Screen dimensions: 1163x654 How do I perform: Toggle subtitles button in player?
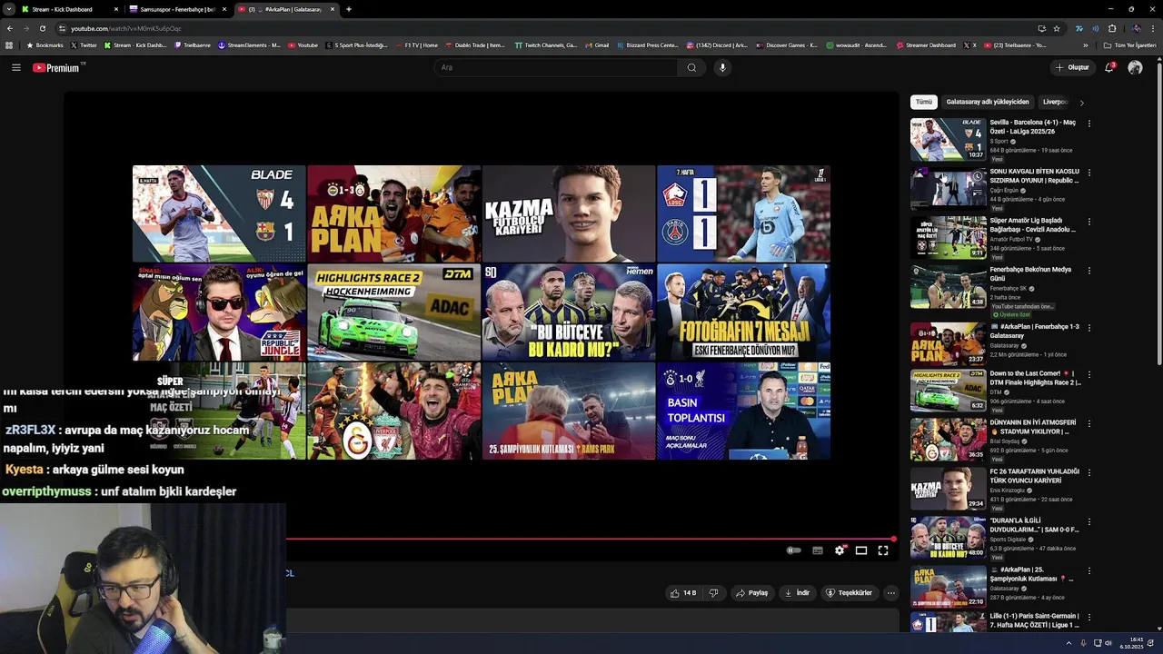coord(817,550)
